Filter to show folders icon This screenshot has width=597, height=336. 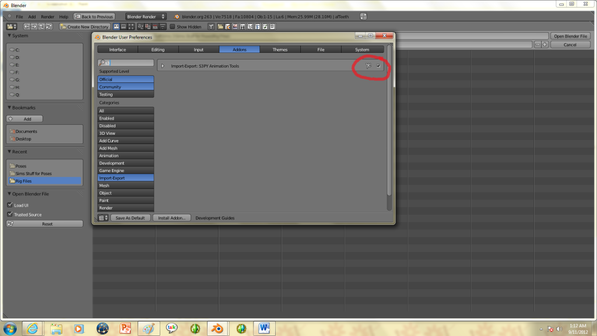(220, 27)
